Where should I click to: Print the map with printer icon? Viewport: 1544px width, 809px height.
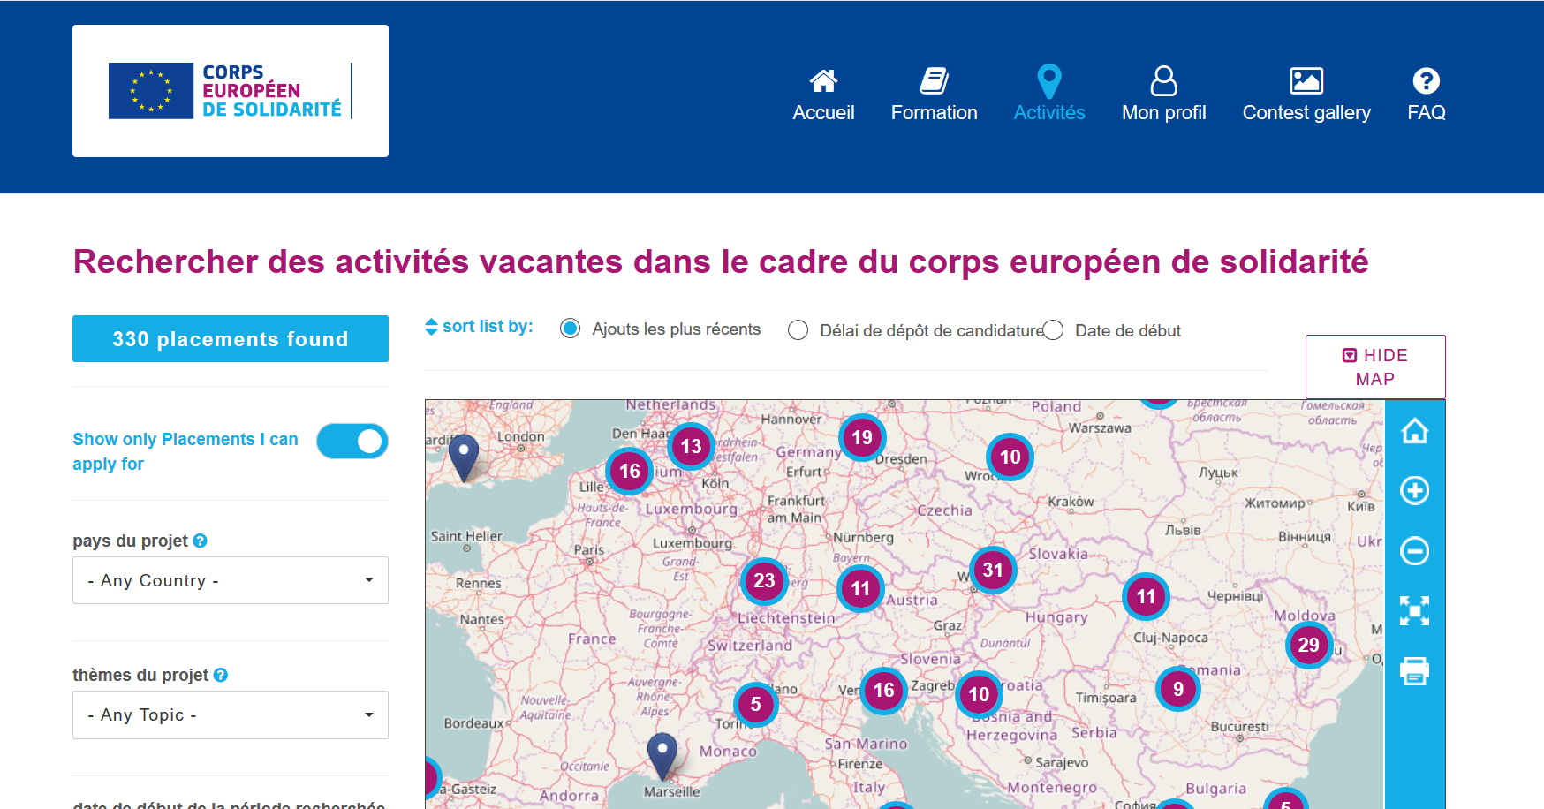pos(1414,670)
